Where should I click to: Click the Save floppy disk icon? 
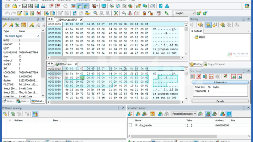click(x=24, y=6)
